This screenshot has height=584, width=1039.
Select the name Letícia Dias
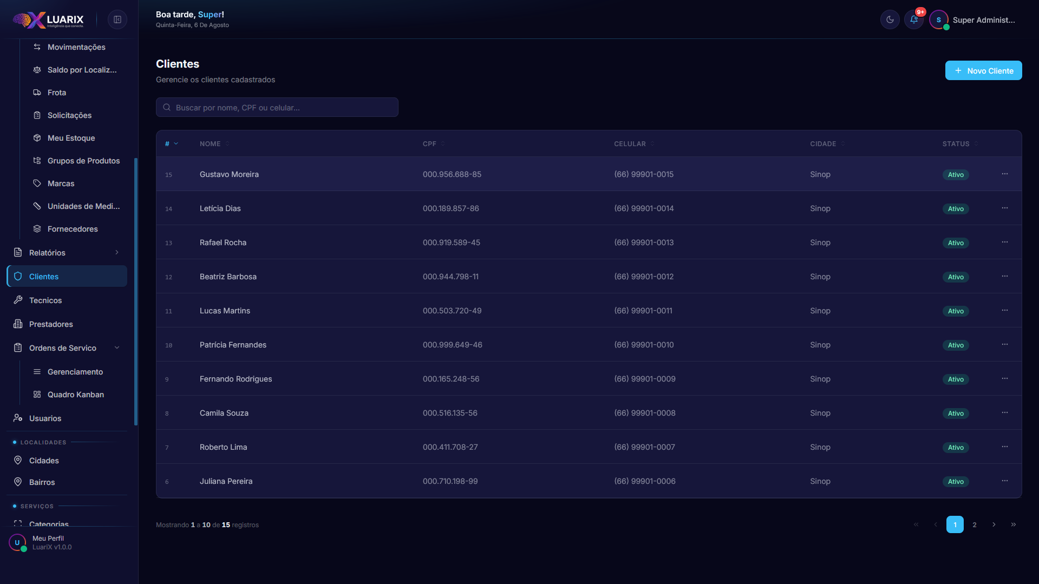[x=220, y=208]
